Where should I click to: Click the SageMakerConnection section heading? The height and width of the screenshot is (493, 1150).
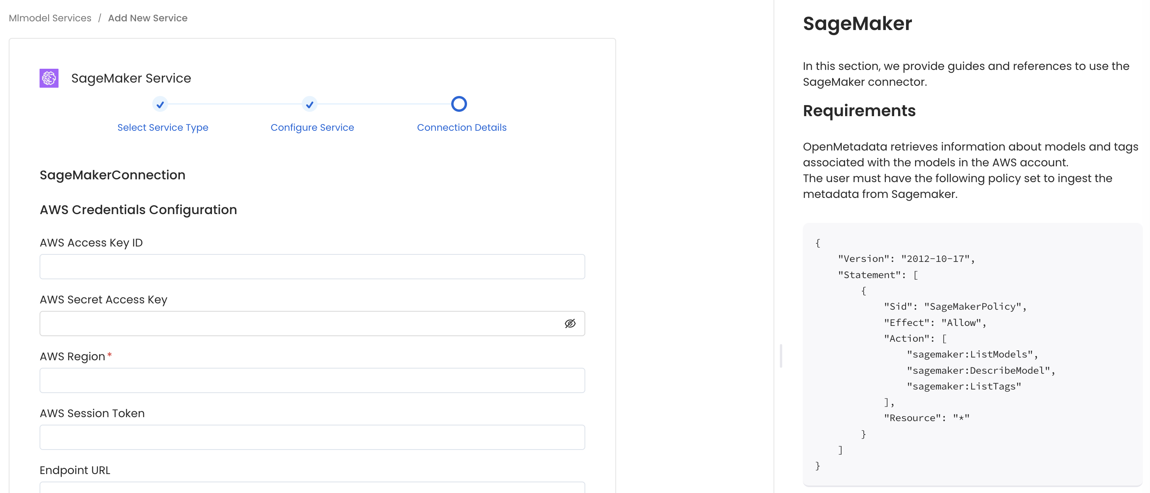pos(112,175)
